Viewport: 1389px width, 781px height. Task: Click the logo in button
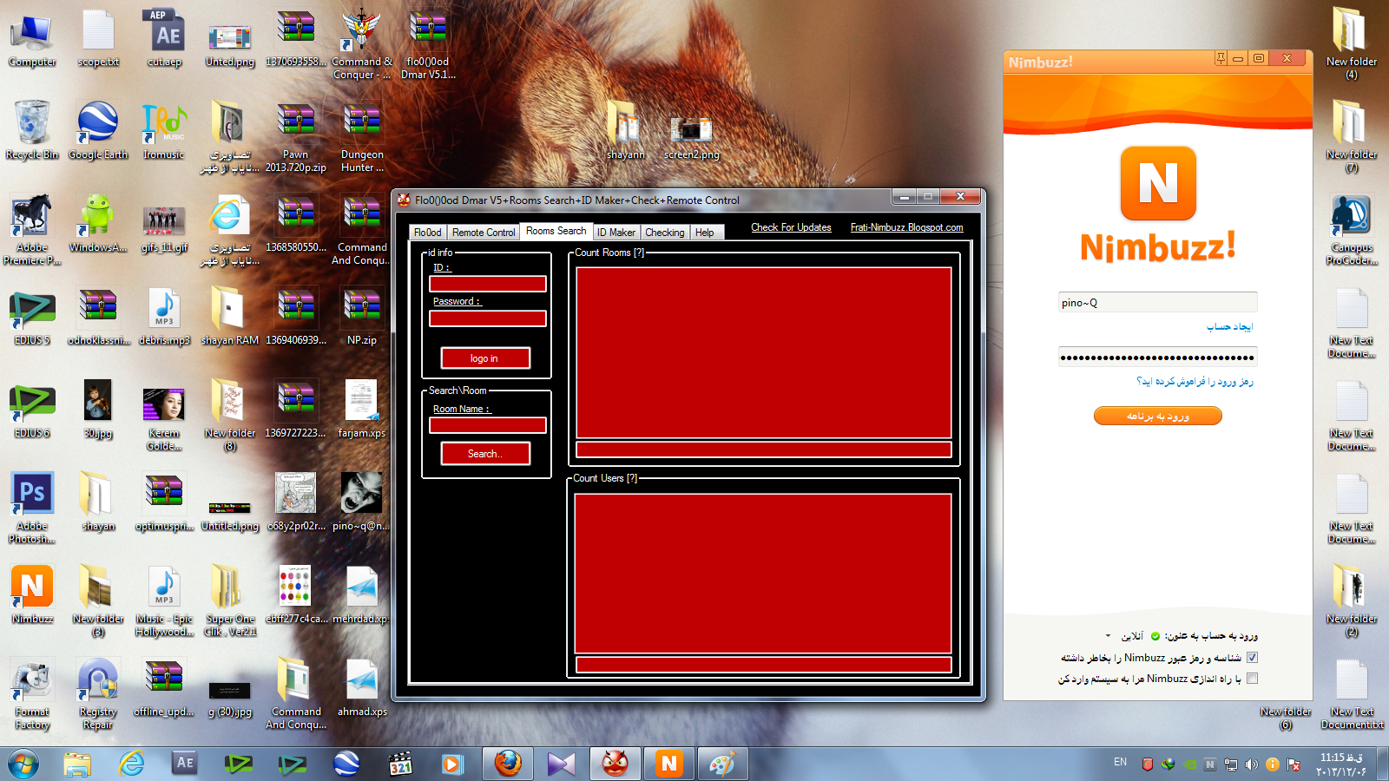tap(485, 358)
